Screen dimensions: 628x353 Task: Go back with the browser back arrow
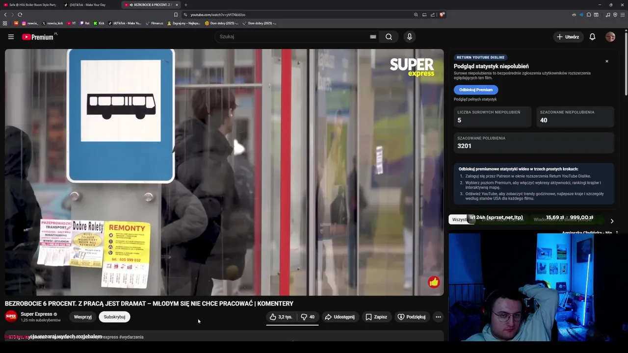tap(5, 15)
